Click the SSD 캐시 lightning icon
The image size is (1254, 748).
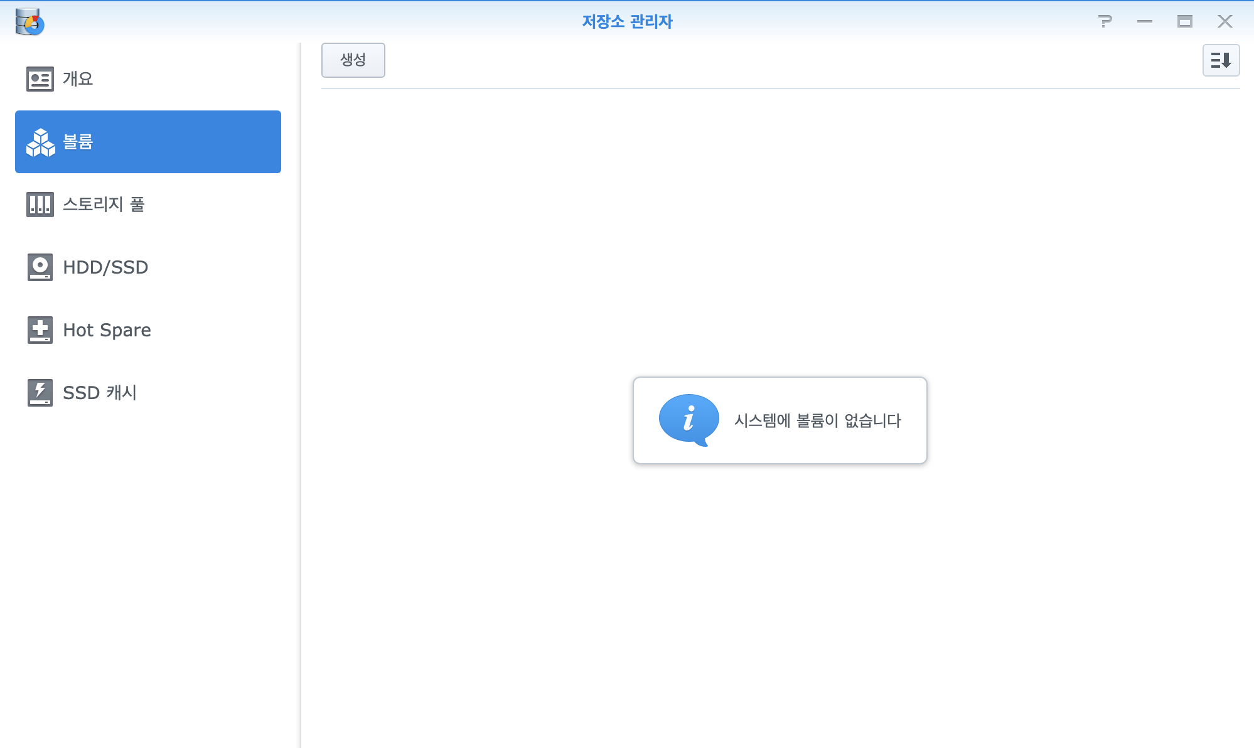40,393
